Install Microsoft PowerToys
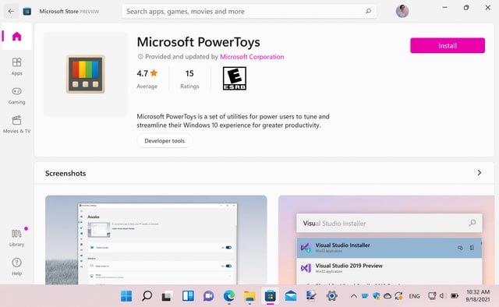The height and width of the screenshot is (307, 499). coord(448,45)
